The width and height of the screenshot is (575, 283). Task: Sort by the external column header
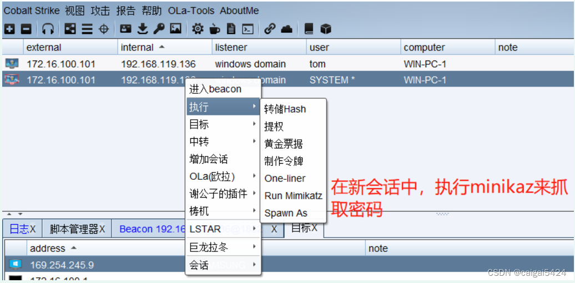[70, 47]
